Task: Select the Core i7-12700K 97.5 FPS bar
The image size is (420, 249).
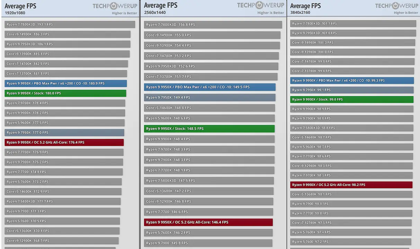Action: pos(351,223)
